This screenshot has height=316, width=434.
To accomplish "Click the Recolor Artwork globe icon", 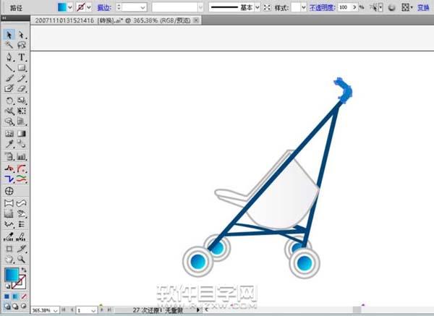I will pyautogui.click(x=391, y=7).
